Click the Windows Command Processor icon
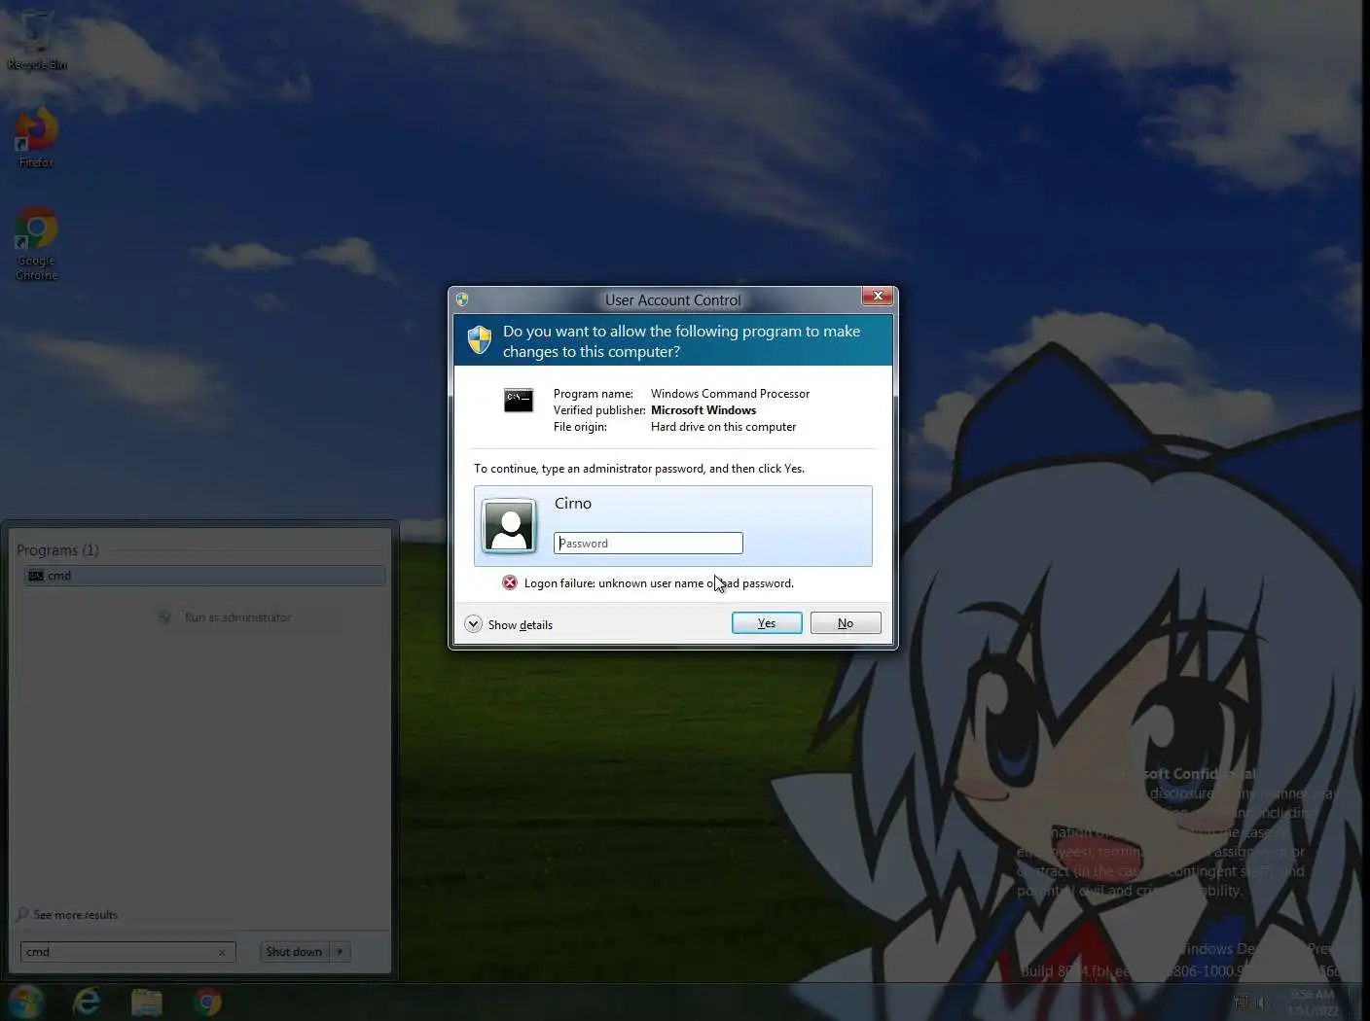This screenshot has height=1021, width=1370. point(519,400)
